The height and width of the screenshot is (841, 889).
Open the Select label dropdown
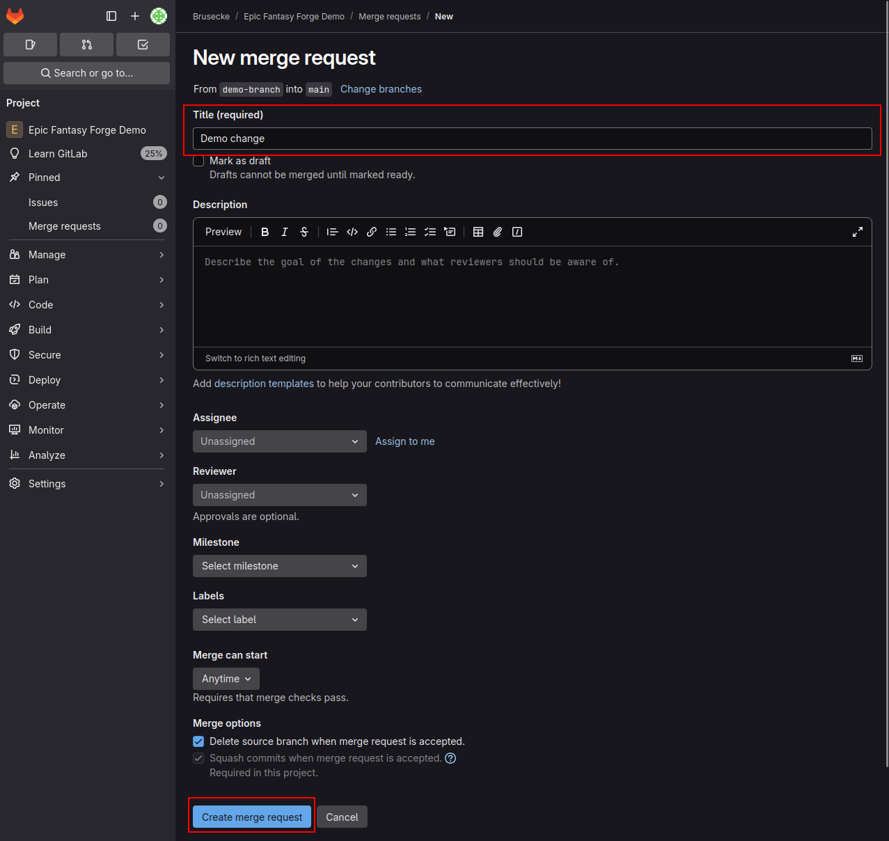click(x=280, y=620)
